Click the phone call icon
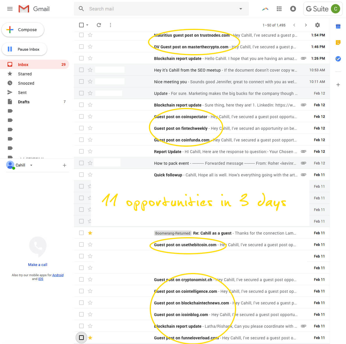346x344 pixels. (x=38, y=246)
